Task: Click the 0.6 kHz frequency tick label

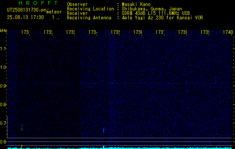Action: (x=3, y=142)
